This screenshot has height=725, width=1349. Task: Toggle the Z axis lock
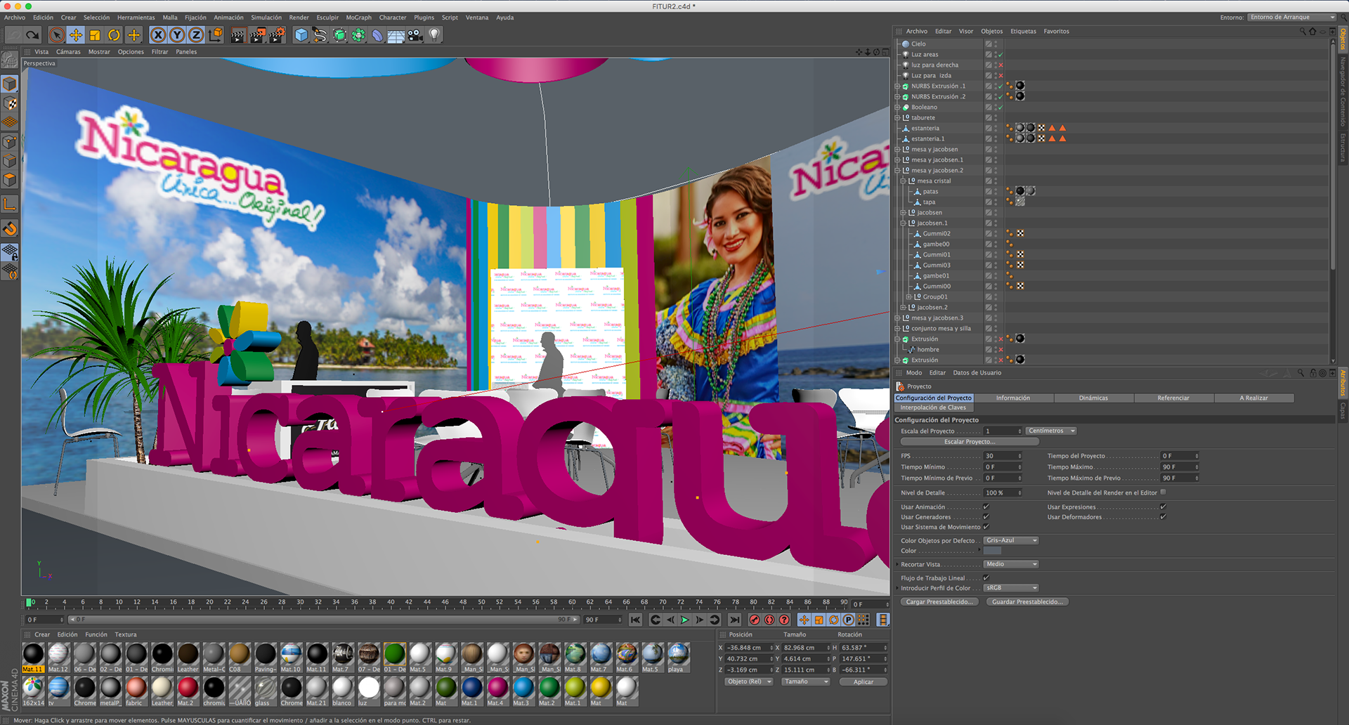click(196, 34)
